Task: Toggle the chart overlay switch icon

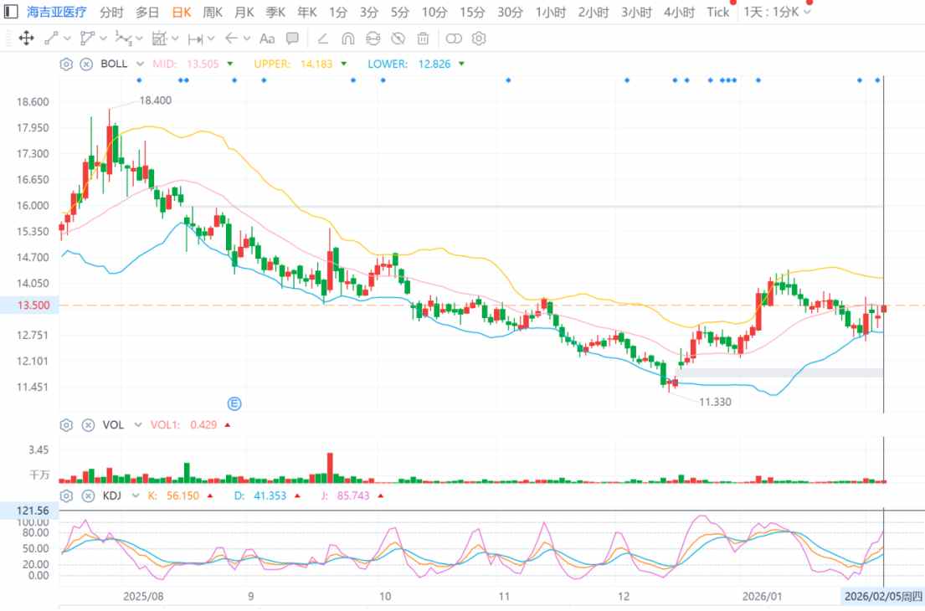Action: (x=454, y=39)
